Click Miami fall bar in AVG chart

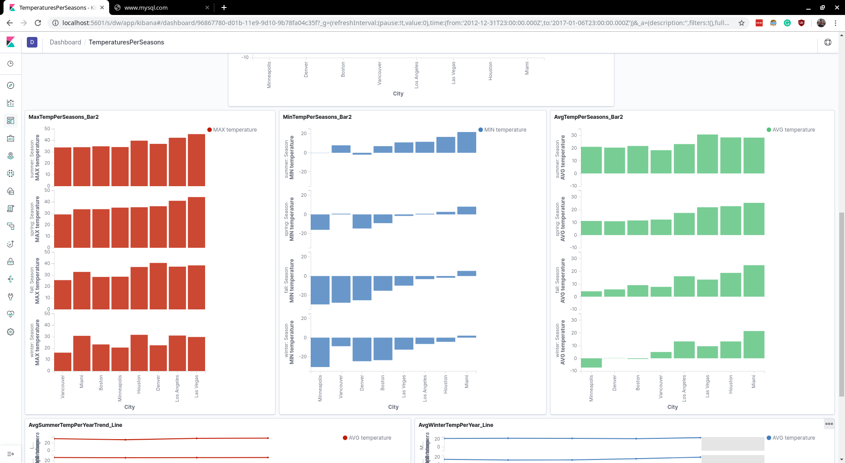(x=754, y=281)
